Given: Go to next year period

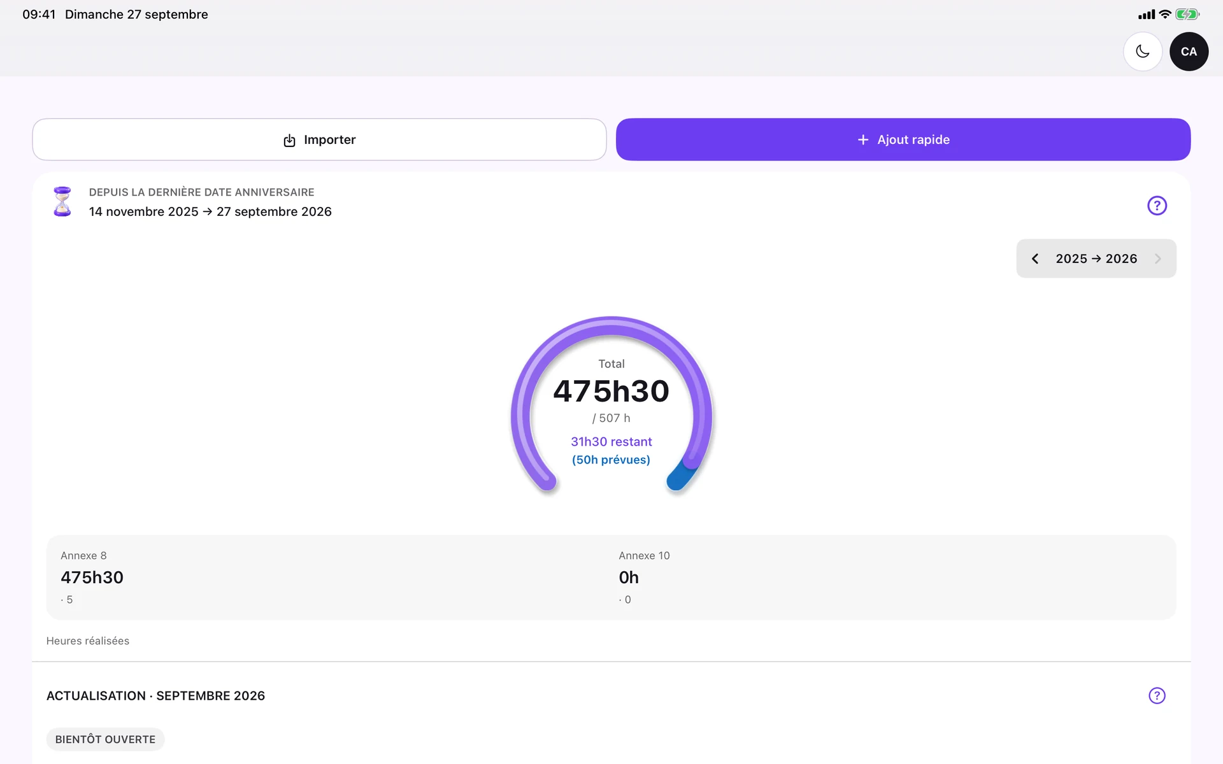Looking at the screenshot, I should (x=1158, y=258).
